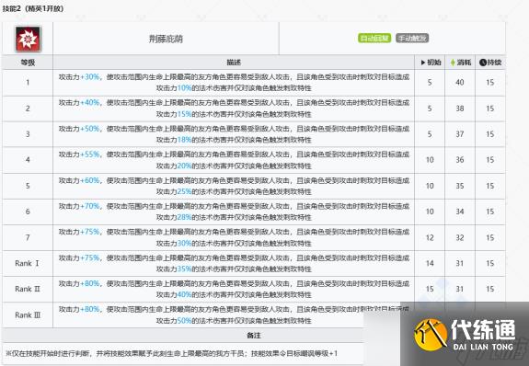Click initial value 10 in level 4 row

tap(430, 160)
